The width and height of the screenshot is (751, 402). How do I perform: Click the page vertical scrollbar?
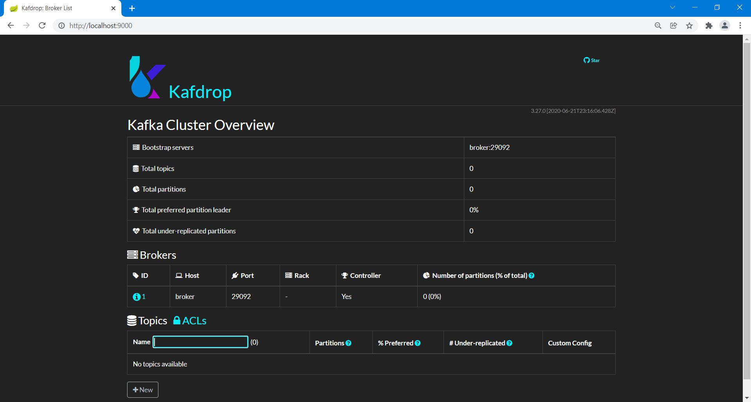tap(747, 211)
